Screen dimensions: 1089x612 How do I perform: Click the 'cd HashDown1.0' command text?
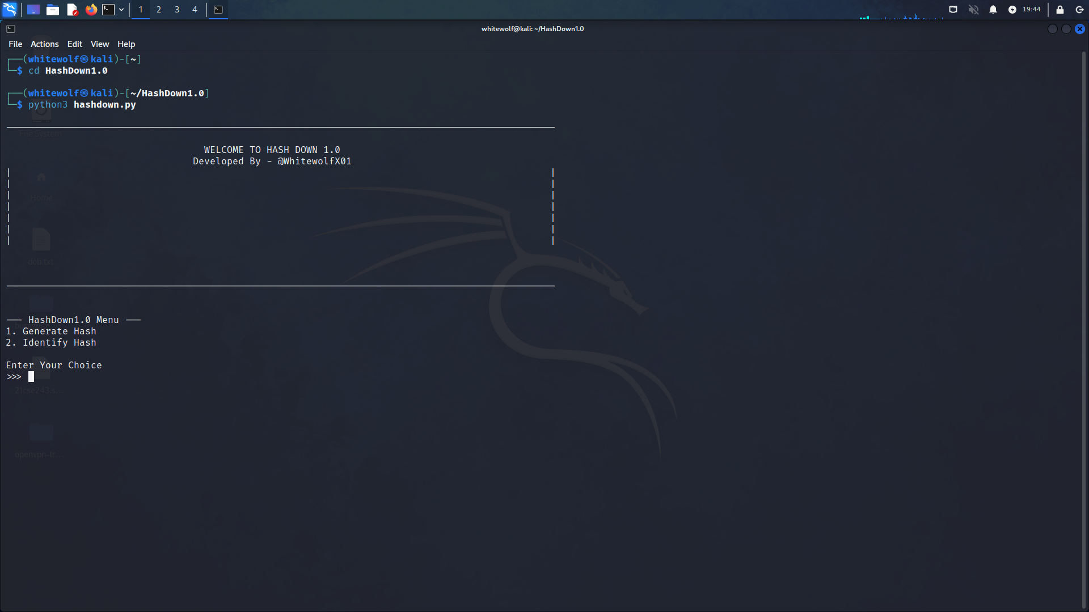(68, 71)
